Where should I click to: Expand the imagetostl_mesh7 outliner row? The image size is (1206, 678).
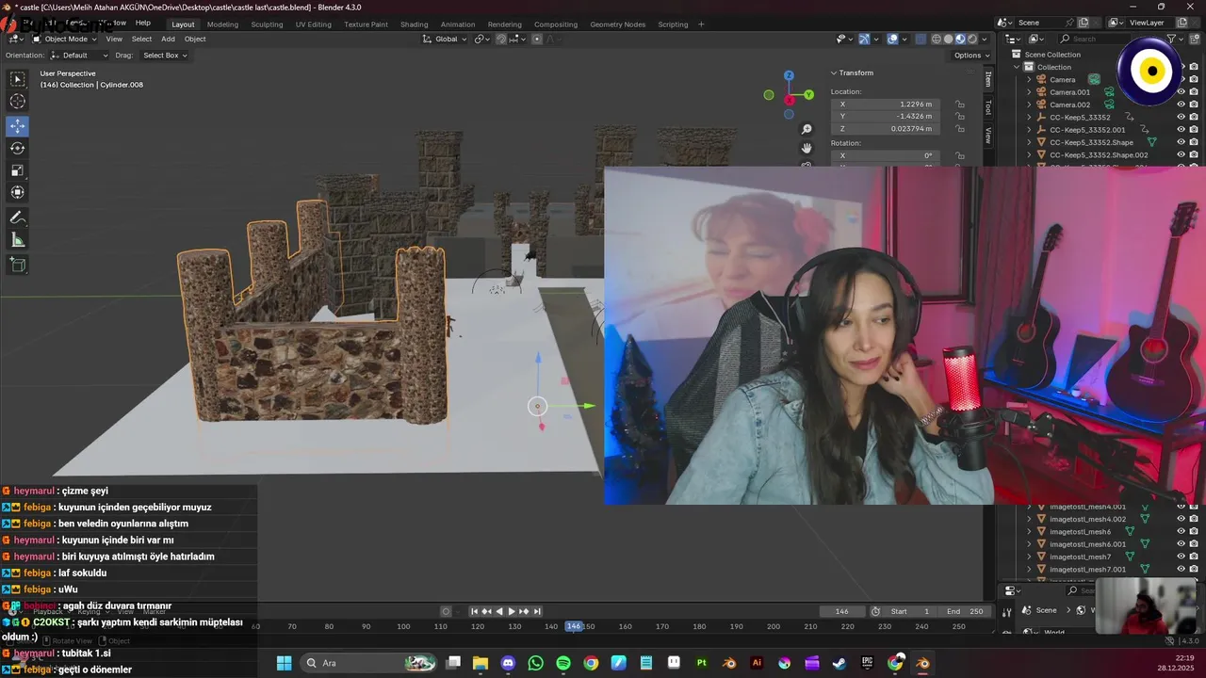1029,557
